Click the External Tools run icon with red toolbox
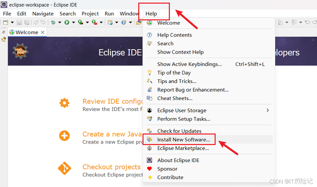The width and height of the screenshot is (317, 187). (x=94, y=22)
